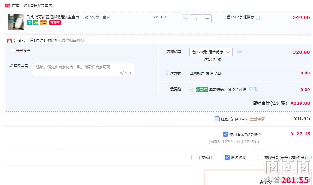
Task: Open the product title 飞利浦可折叠泡脚桶 link
Action: click(55, 17)
